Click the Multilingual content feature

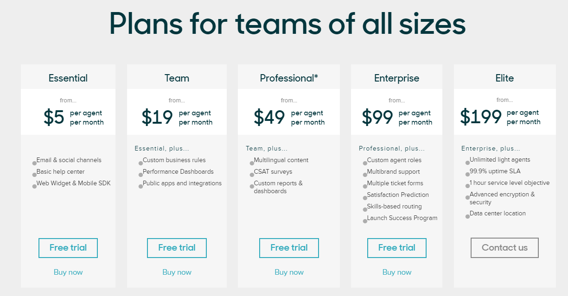(x=281, y=160)
